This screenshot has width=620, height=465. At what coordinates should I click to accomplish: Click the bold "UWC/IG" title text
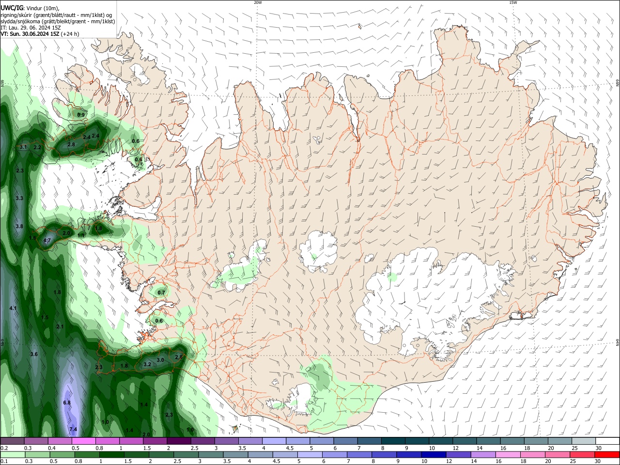11,8
